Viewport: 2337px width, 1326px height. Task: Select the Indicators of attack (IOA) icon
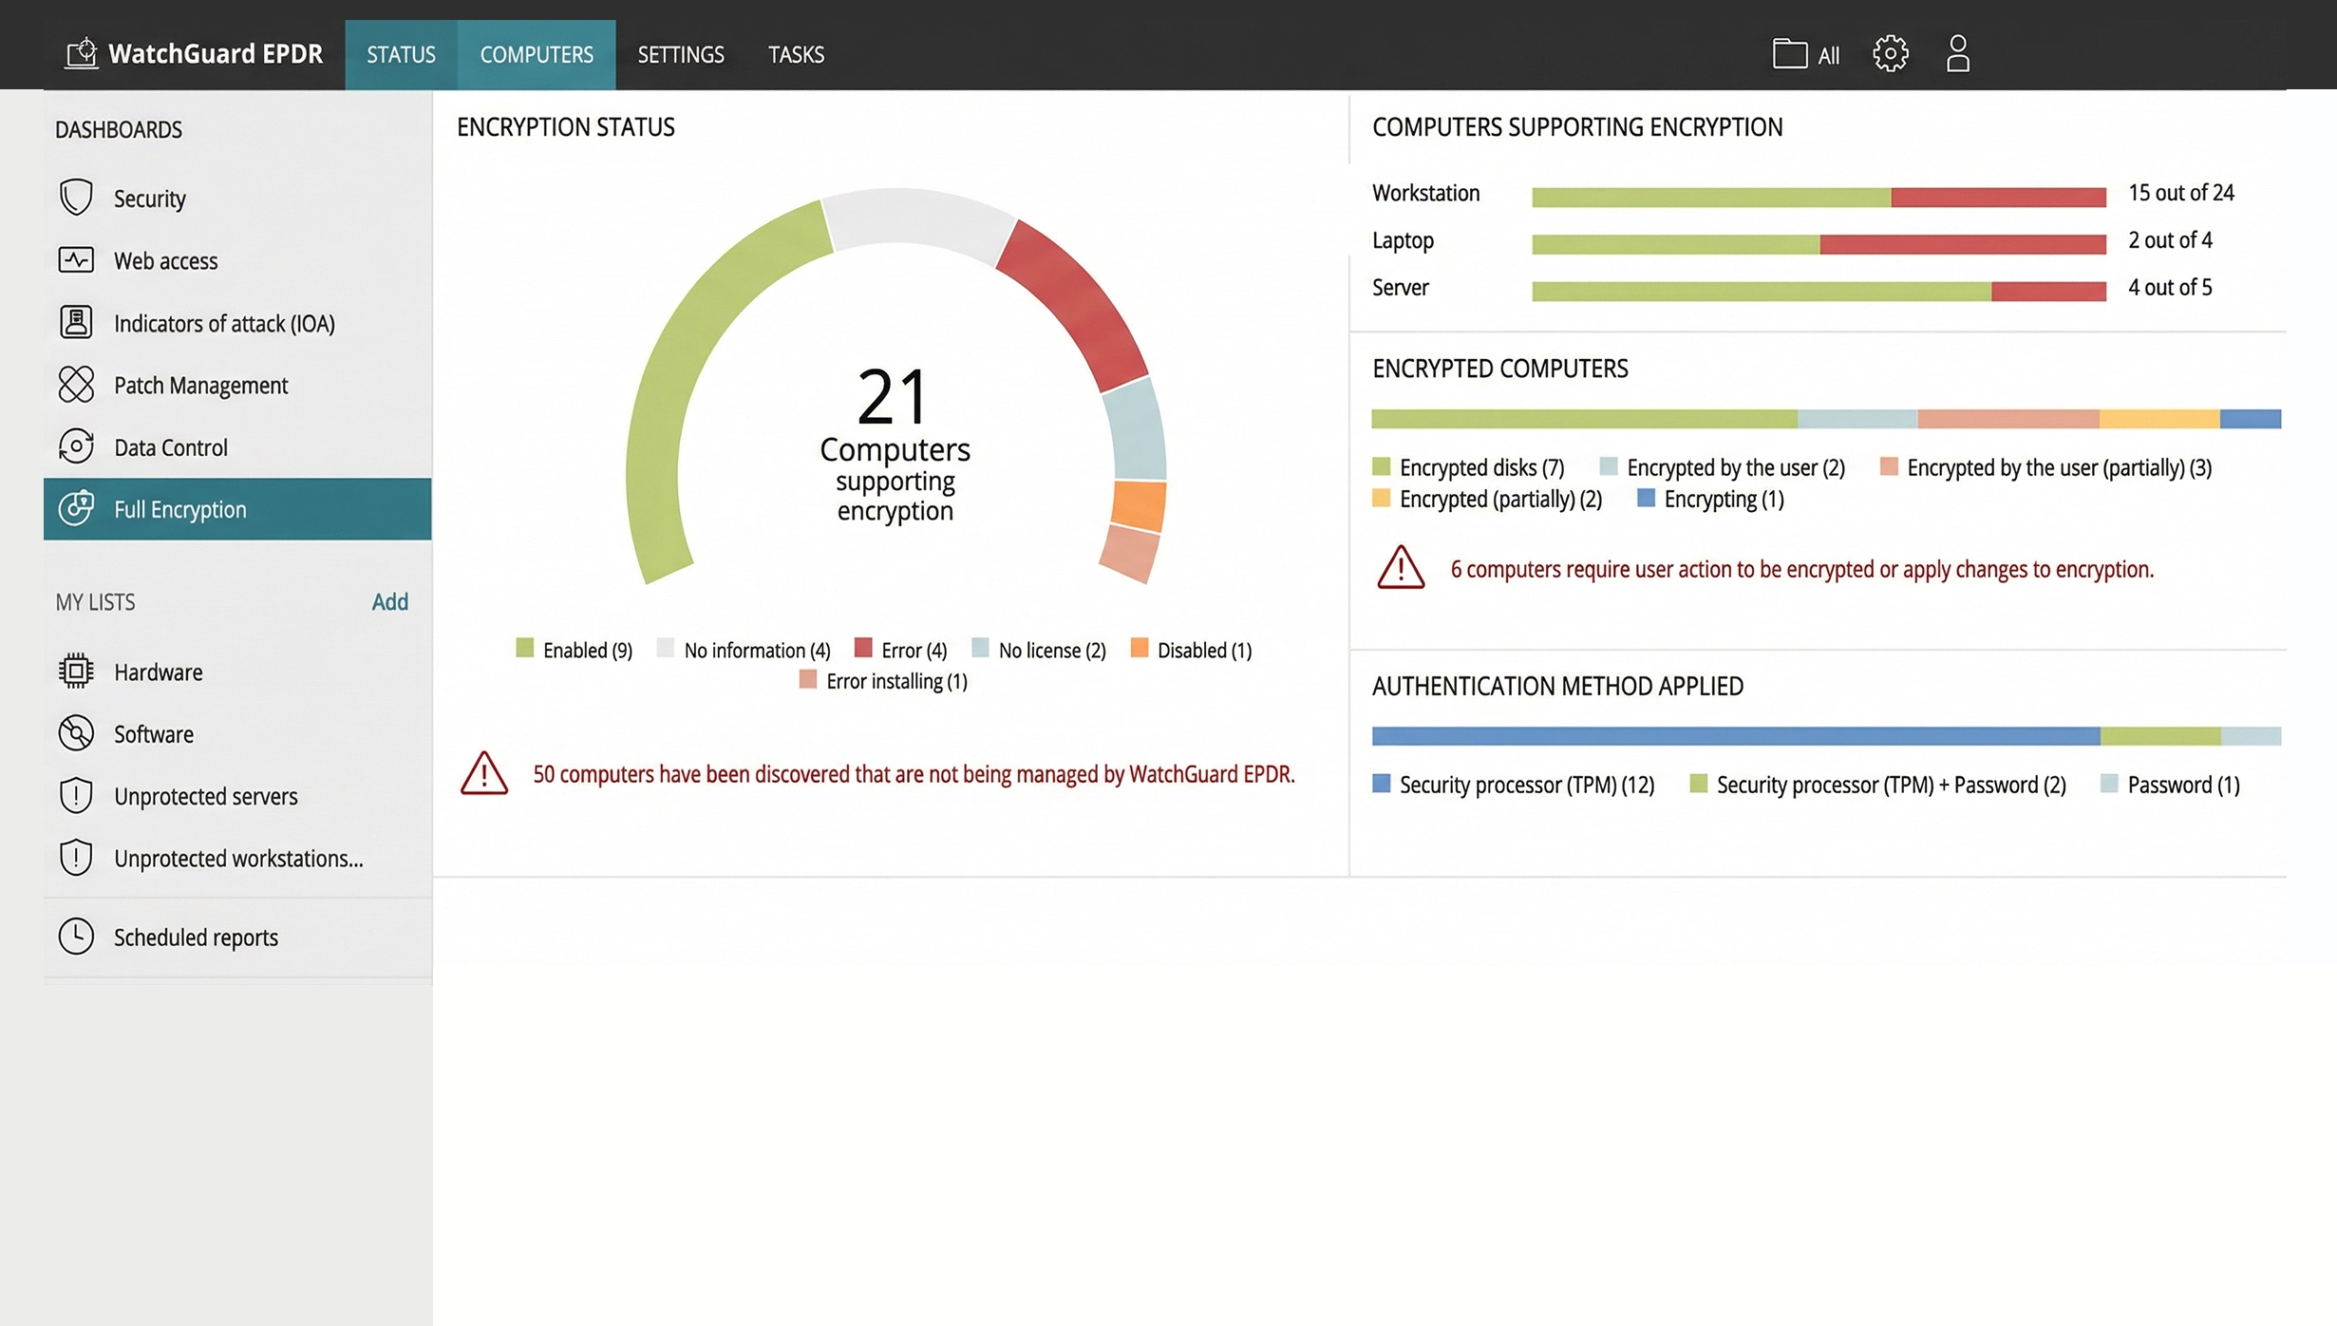point(76,323)
